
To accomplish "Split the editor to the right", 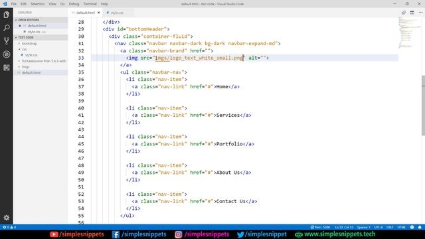I will [412, 13].
